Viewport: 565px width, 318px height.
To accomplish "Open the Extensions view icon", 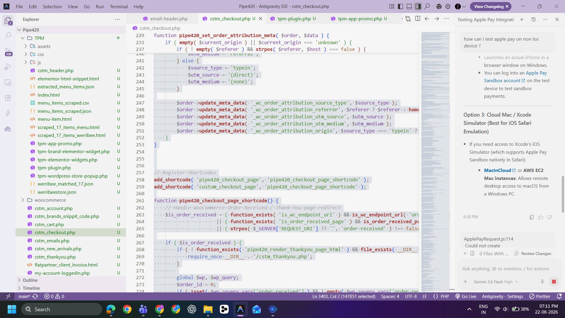I will pyautogui.click(x=8, y=98).
